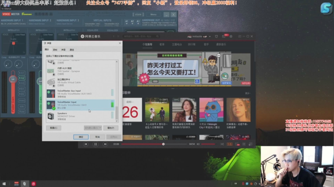Toggle B1 bus on Voicemeeter hardware input 1
The image size is (334, 187).
point(22,89)
